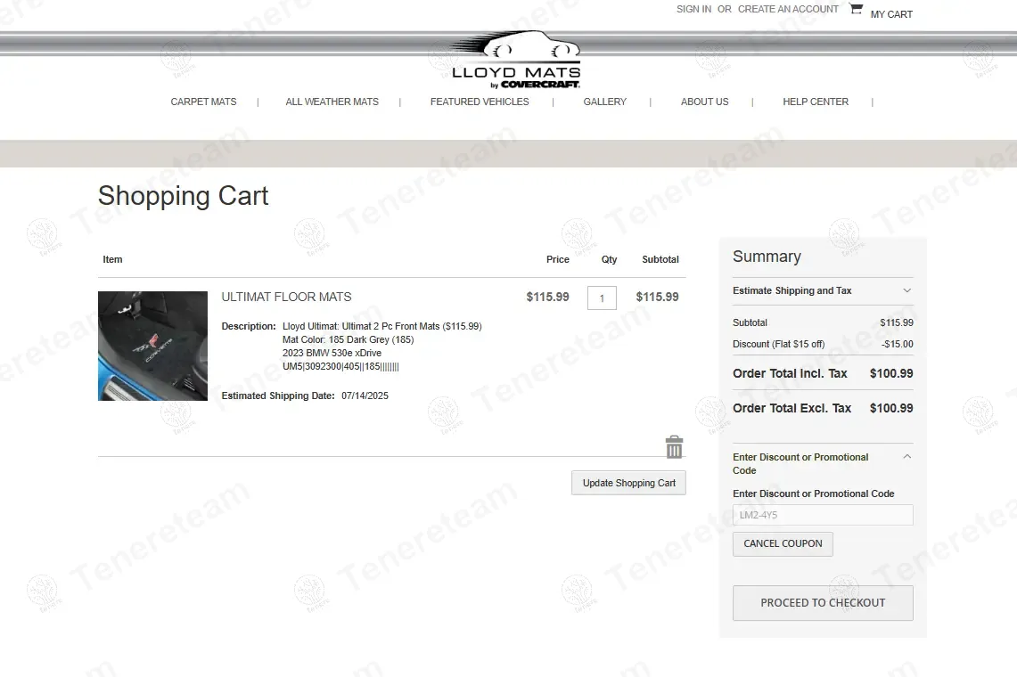Open the My Cart text link
The width and height of the screenshot is (1017, 677).
click(891, 14)
